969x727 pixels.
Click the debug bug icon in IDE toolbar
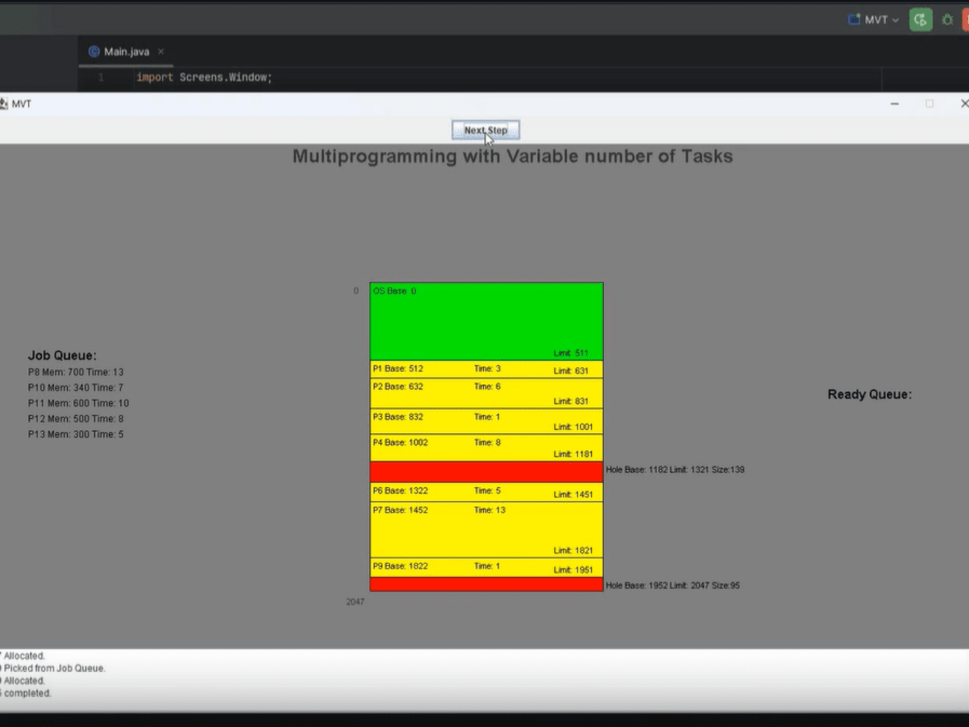[x=947, y=20]
